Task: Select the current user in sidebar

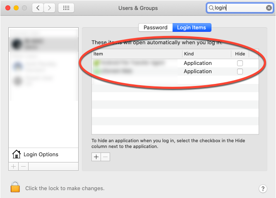Action: coord(43,44)
